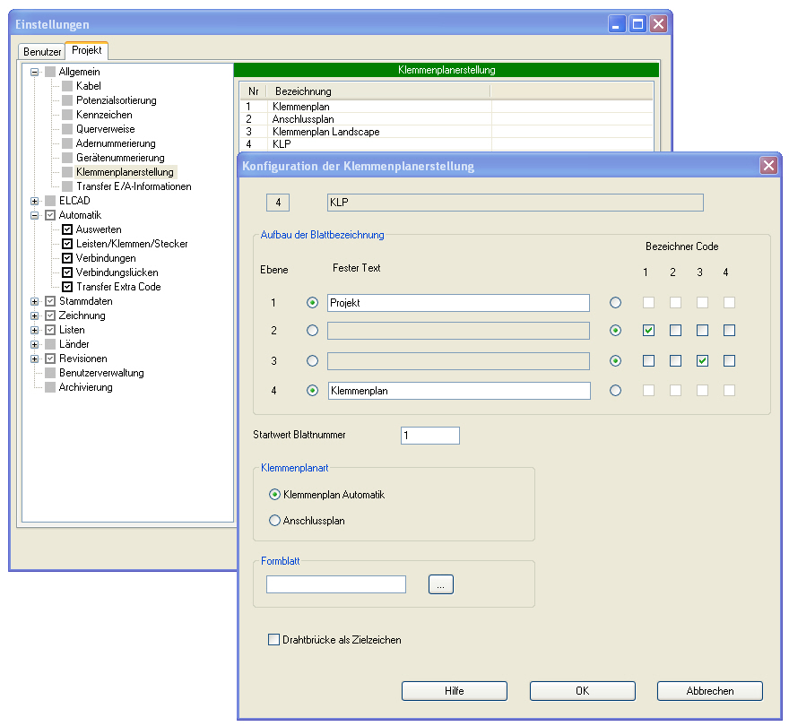This screenshot has width=789, height=726.
Task: Select Klemmenplanerstellung tree item
Action: click(x=125, y=172)
